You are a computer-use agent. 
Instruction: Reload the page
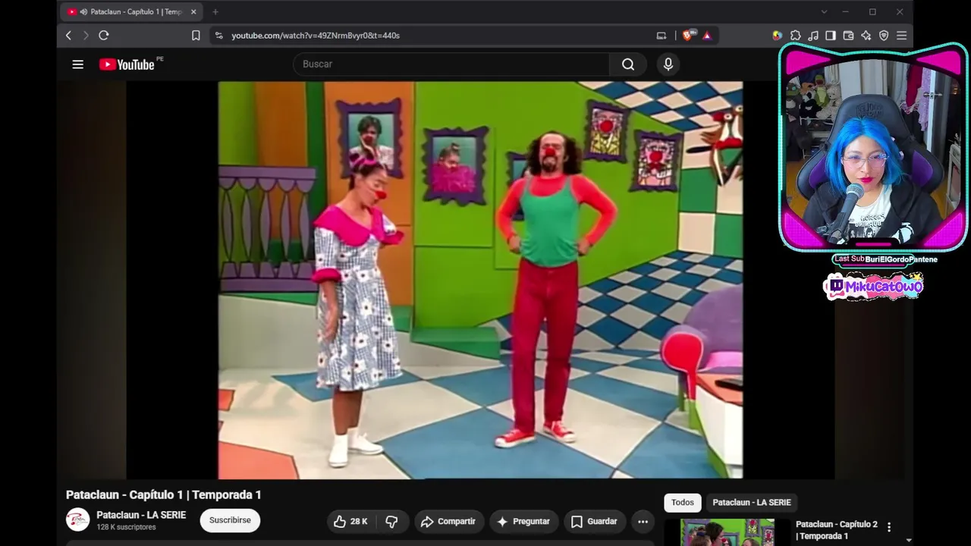104,36
